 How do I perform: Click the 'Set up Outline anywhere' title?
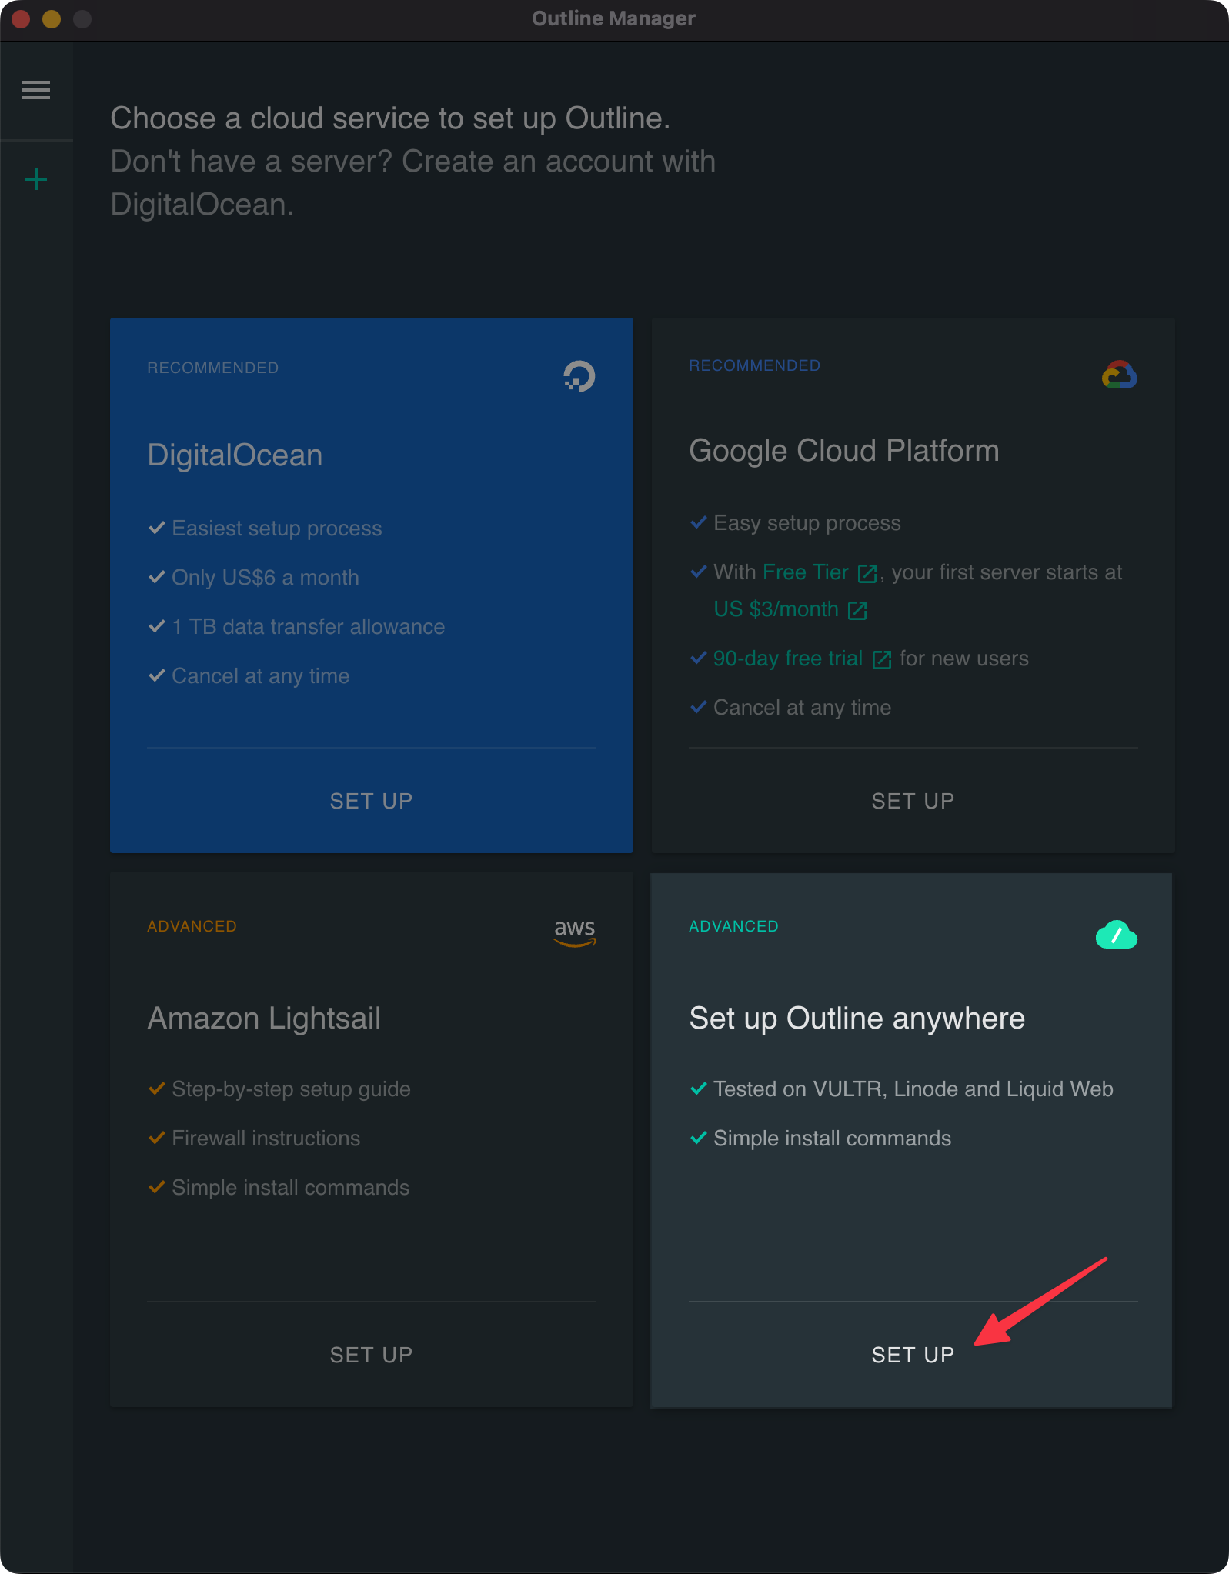857,1019
